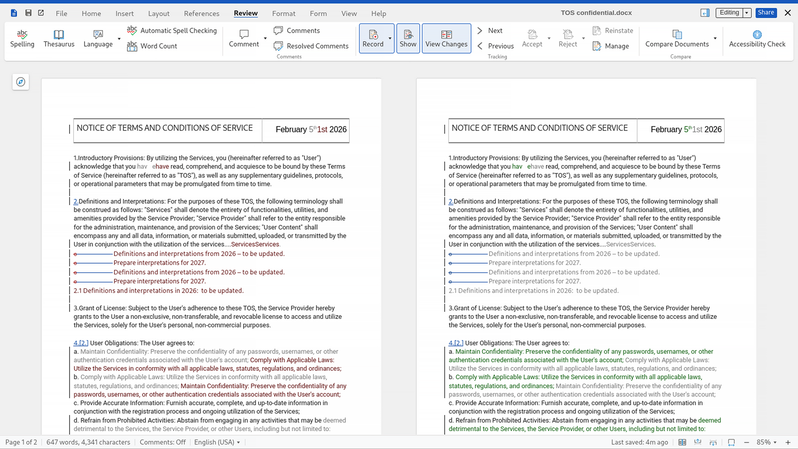Click the save document icon
The width and height of the screenshot is (798, 449).
(28, 13)
